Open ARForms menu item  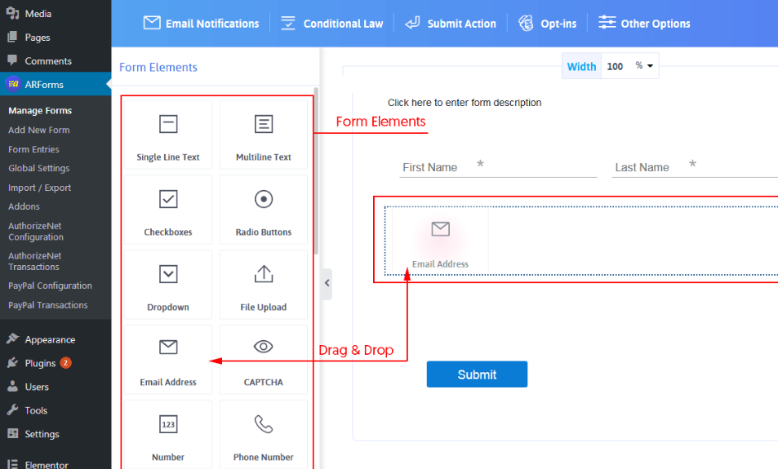tap(56, 84)
